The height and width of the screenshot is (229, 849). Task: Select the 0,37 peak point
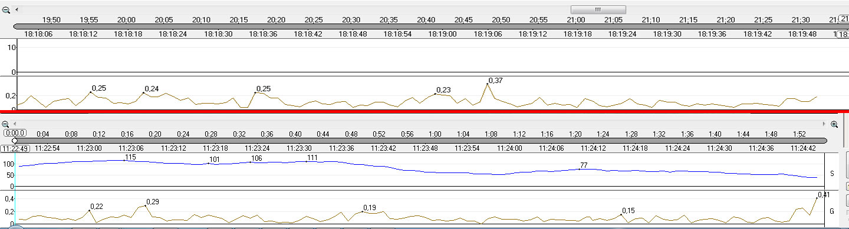click(487, 84)
